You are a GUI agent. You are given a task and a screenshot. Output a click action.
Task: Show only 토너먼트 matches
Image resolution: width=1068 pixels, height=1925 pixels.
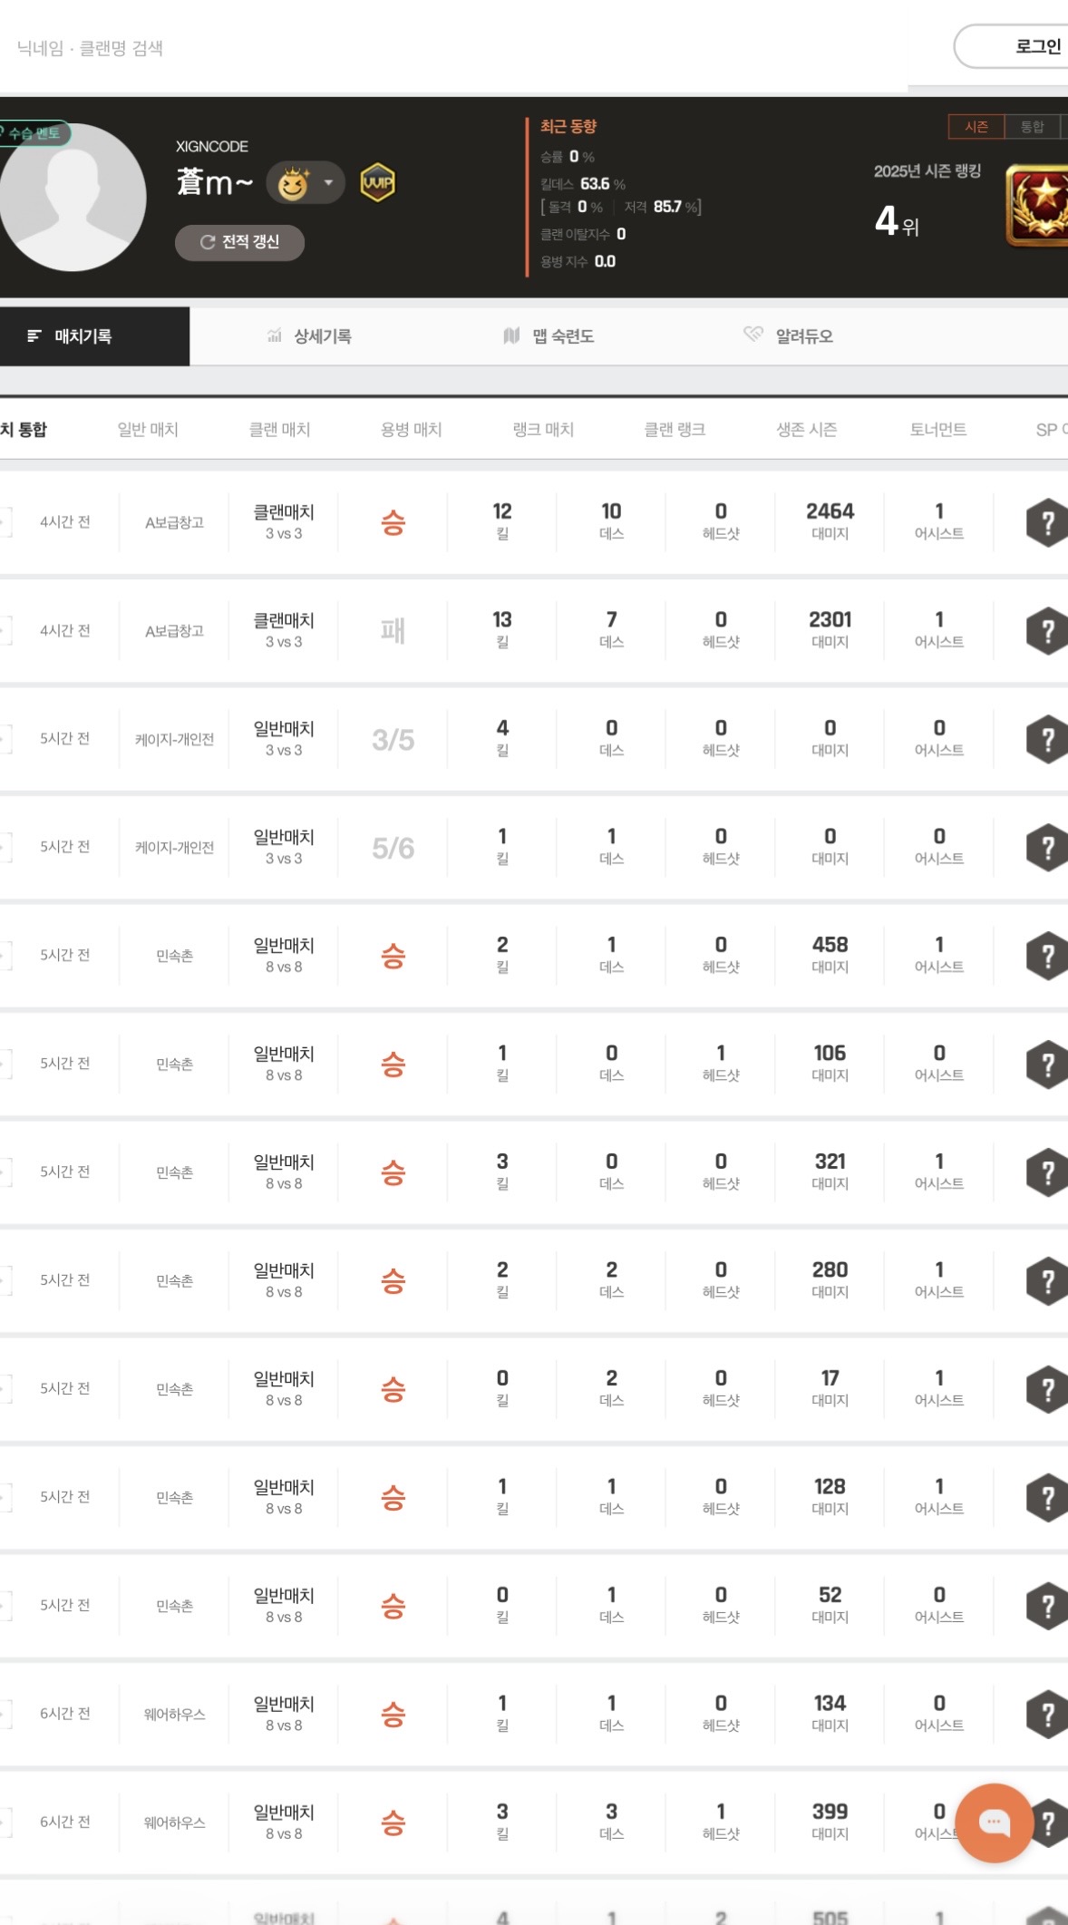pos(937,430)
